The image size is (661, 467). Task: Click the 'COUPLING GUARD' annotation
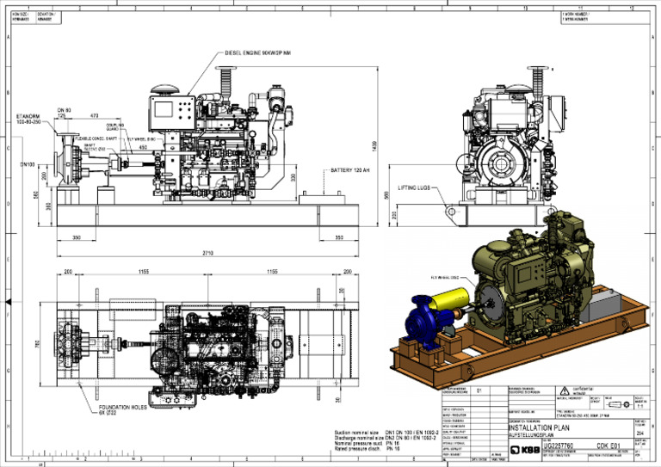tap(115, 127)
